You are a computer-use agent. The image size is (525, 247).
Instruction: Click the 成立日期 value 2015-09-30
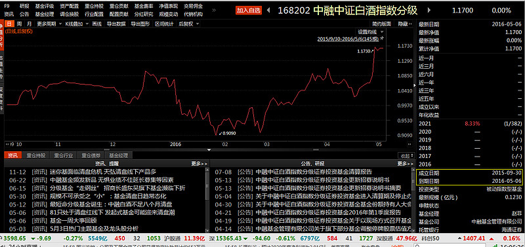pyautogui.click(x=507, y=173)
